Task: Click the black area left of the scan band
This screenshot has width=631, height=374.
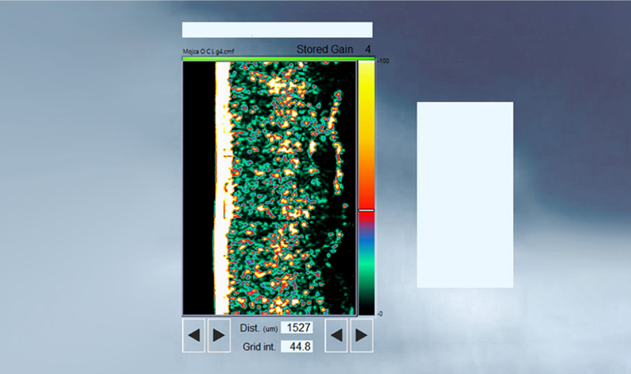Action: tap(199, 184)
